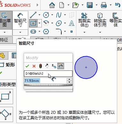Select the Ellipse sketch tool
Viewport: 122px width, 124px height.
(59, 23)
